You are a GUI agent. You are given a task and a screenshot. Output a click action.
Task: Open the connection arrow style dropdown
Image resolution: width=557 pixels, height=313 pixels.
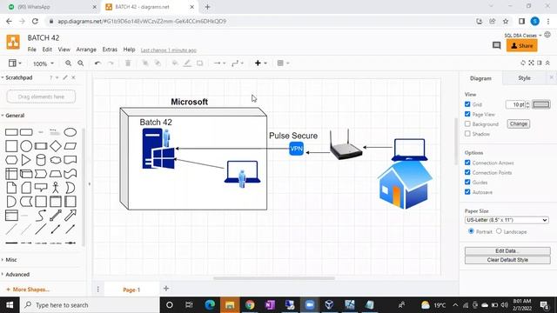click(x=220, y=63)
